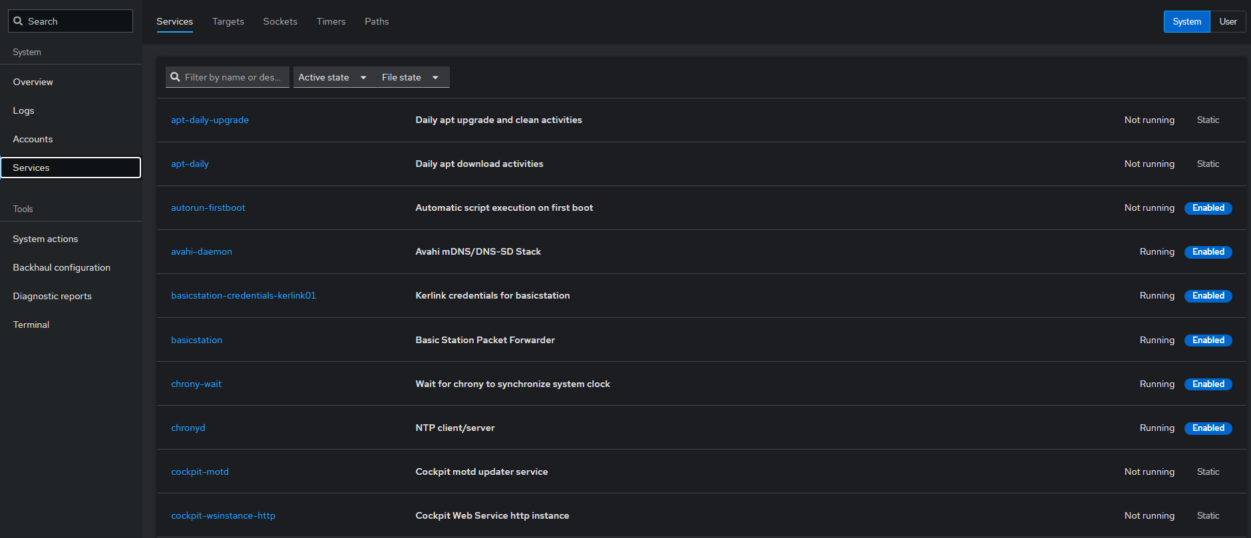The image size is (1251, 538).
Task: Open Services in the sidebar
Action: tap(71, 168)
